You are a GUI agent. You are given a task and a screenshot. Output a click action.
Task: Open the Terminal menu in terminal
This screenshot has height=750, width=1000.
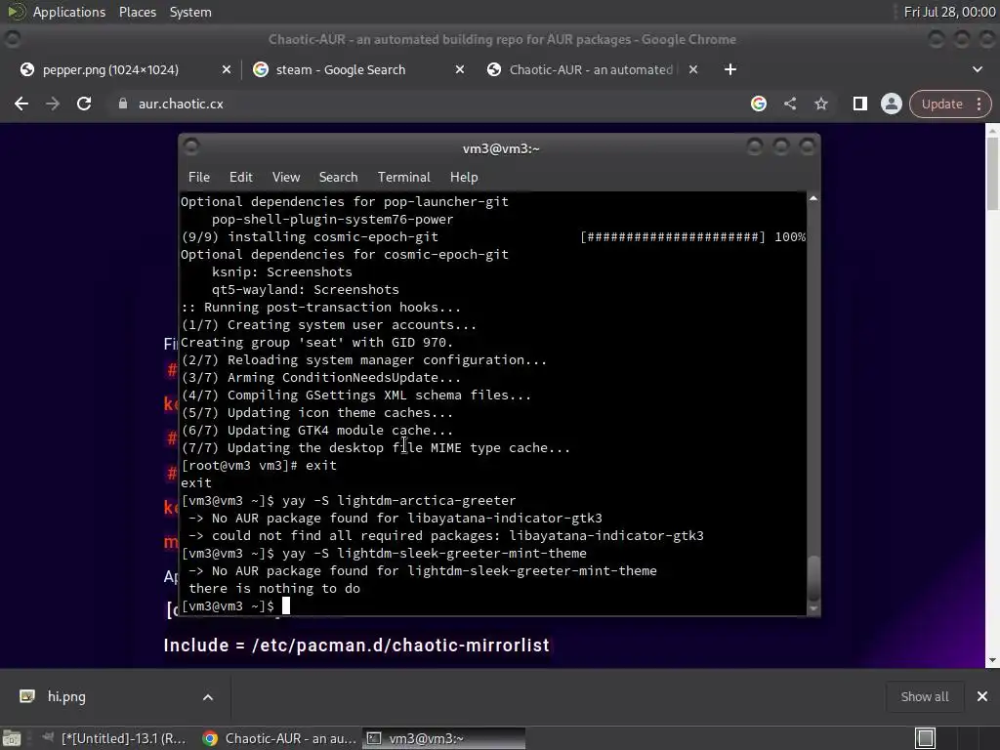point(403,178)
